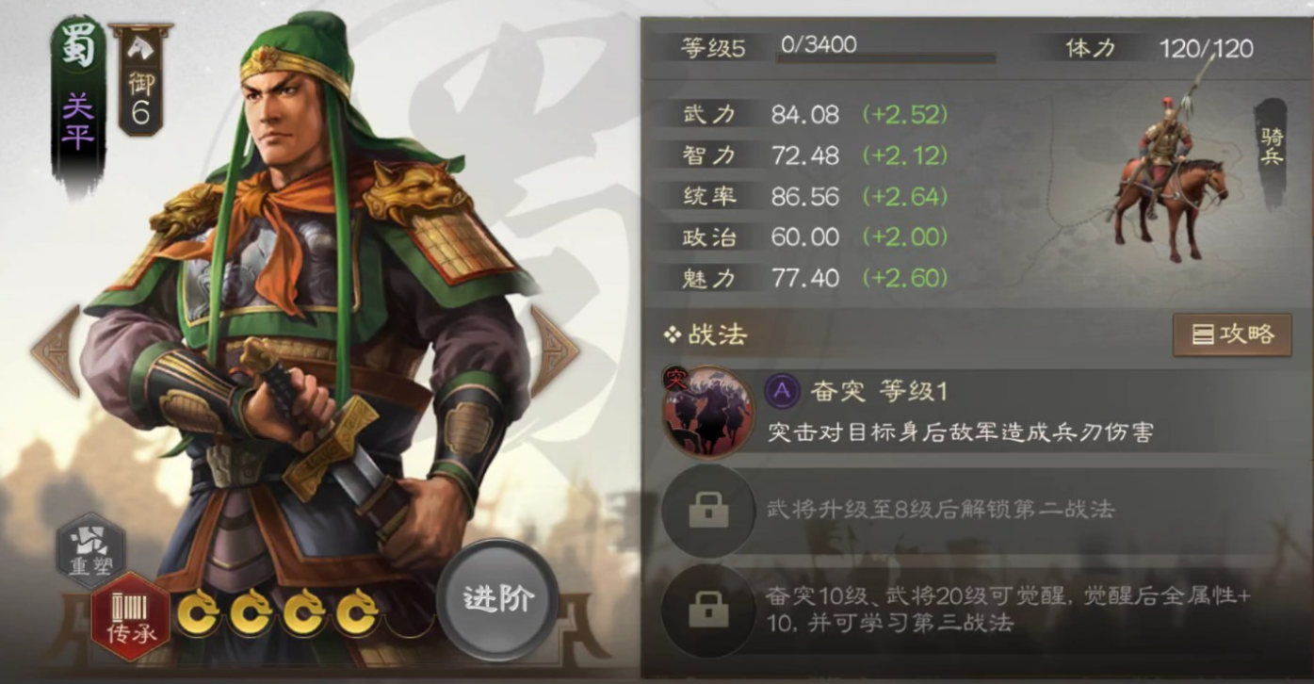The width and height of the screenshot is (1314, 684).
Task: Tap the fourth gold star coin
Action: [357, 613]
